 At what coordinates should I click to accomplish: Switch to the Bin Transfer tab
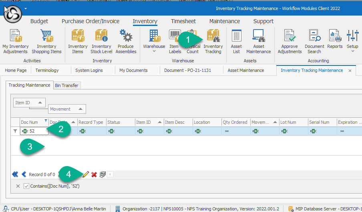click(67, 85)
